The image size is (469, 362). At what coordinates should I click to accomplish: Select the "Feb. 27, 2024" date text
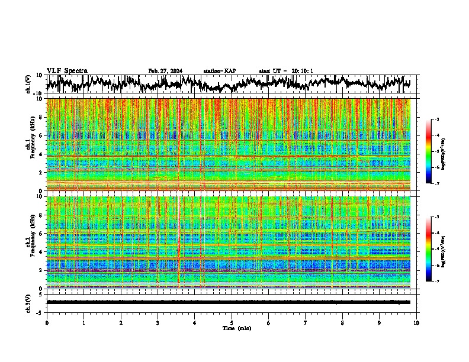coord(165,71)
